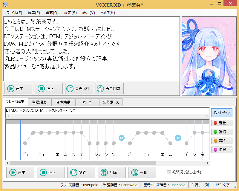Click the app icon in the title bar
The height and width of the screenshot is (191, 239).
pyautogui.click(x=5, y=4)
